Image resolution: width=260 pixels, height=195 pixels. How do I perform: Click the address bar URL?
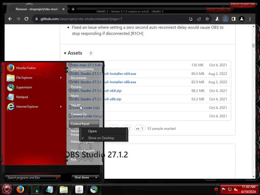click(x=81, y=19)
